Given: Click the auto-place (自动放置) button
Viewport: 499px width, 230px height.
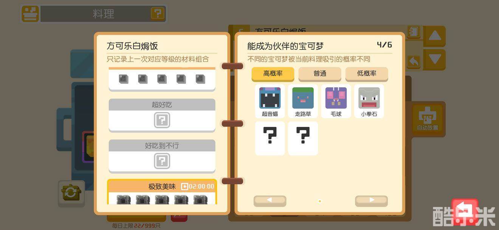Looking at the screenshot, I should click(x=428, y=119).
